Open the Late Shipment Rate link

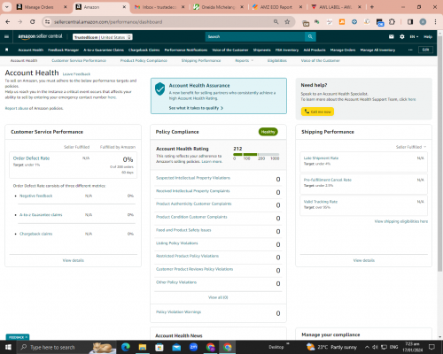(x=321, y=158)
